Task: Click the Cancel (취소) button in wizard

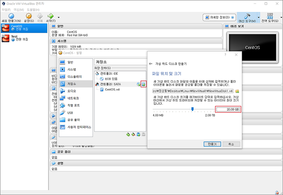Action: point(231,144)
